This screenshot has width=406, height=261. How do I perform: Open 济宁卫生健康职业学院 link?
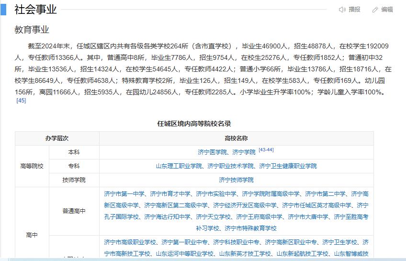point(288,166)
